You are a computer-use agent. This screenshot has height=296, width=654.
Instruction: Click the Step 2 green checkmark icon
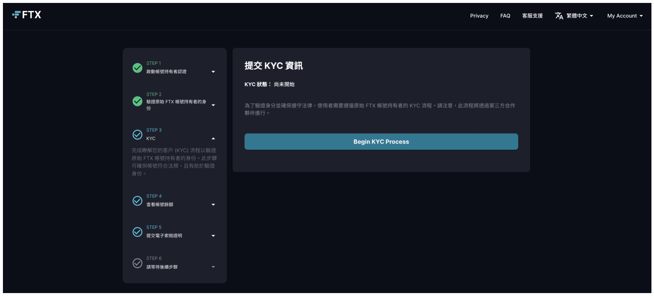pos(137,101)
